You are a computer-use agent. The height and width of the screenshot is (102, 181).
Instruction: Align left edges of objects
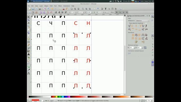click(133, 26)
